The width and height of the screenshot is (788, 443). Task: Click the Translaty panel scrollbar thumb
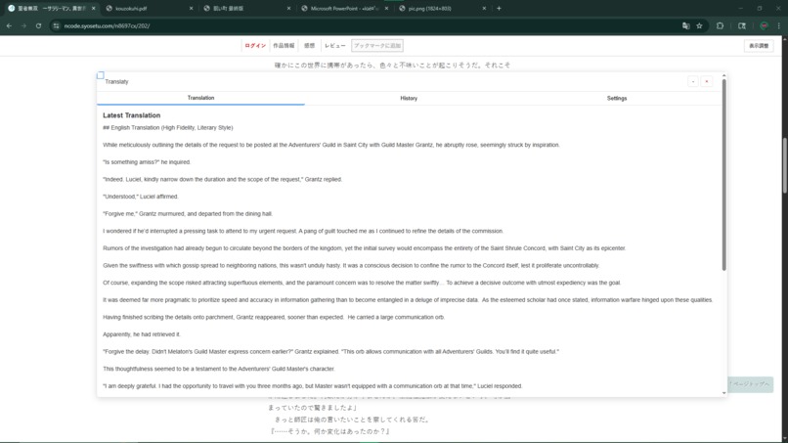[724, 175]
